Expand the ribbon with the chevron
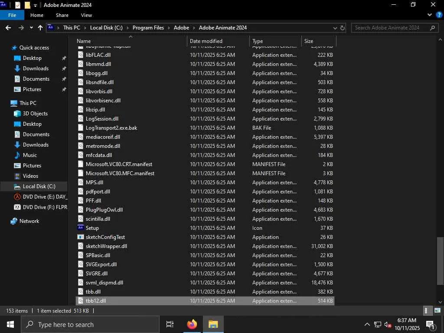 tap(430, 15)
